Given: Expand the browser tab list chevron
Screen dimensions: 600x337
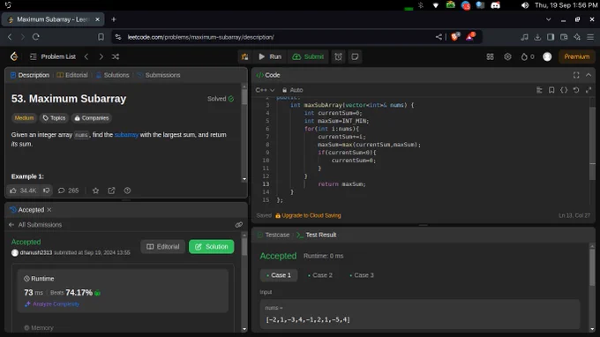Looking at the screenshot, I should click(548, 19).
